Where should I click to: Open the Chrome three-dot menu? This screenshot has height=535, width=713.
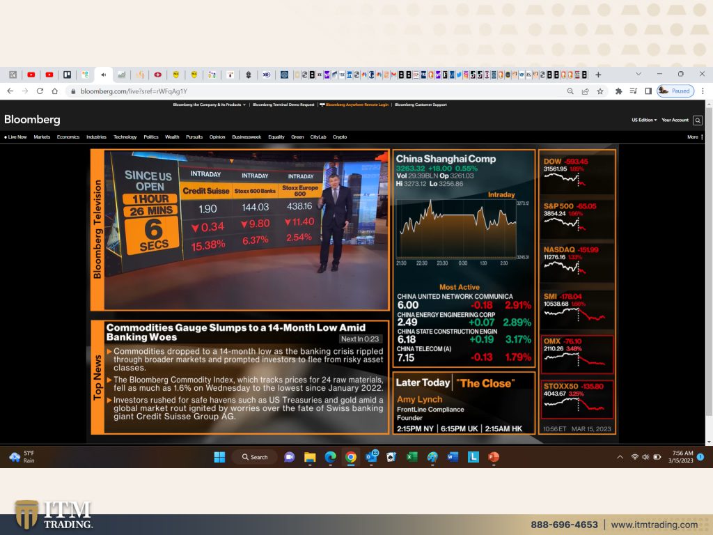coord(703,91)
